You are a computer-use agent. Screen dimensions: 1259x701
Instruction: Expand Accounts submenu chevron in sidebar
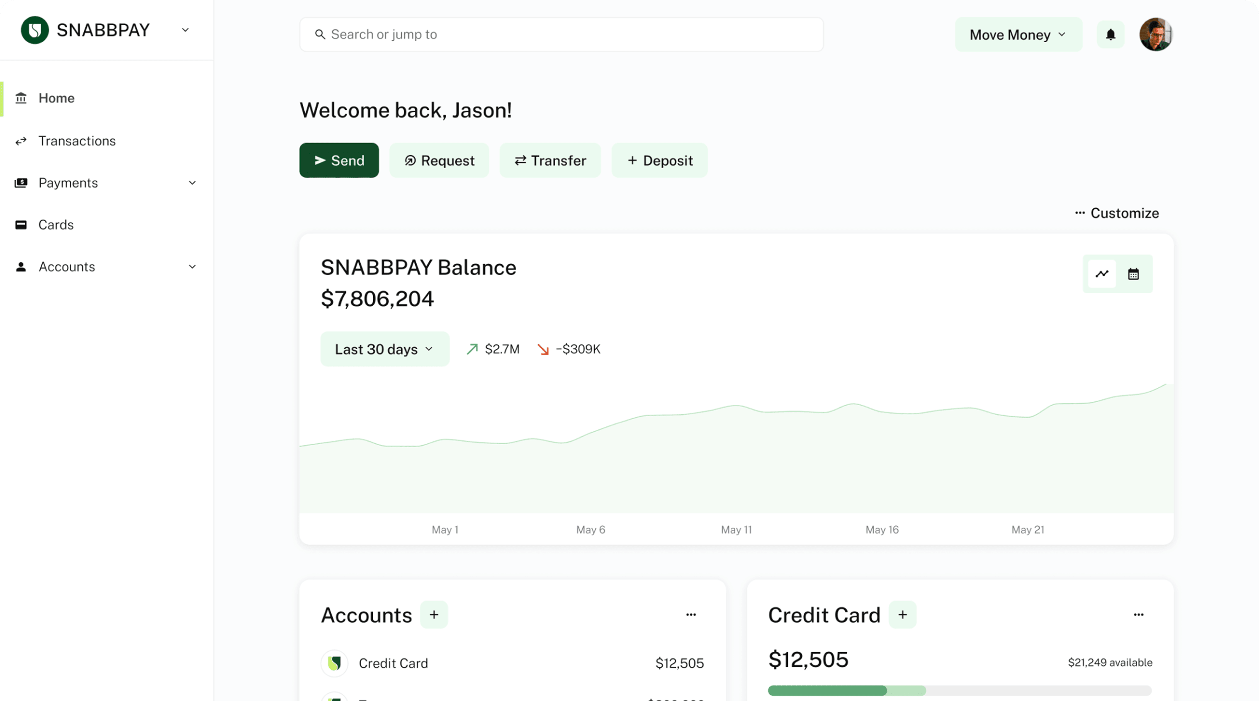coord(192,267)
